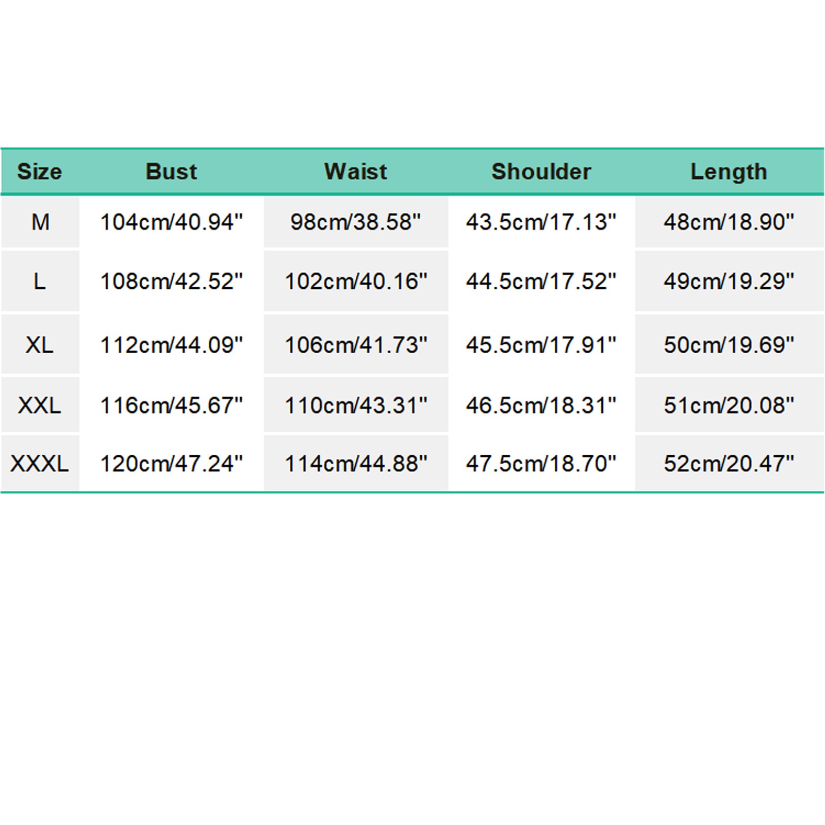Select the 116cm/45.67" bust cell

(171, 405)
